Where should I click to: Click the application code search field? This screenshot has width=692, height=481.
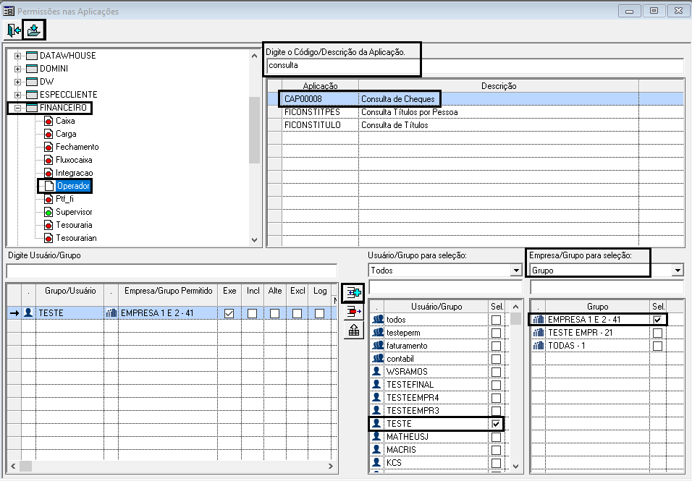[475, 66]
